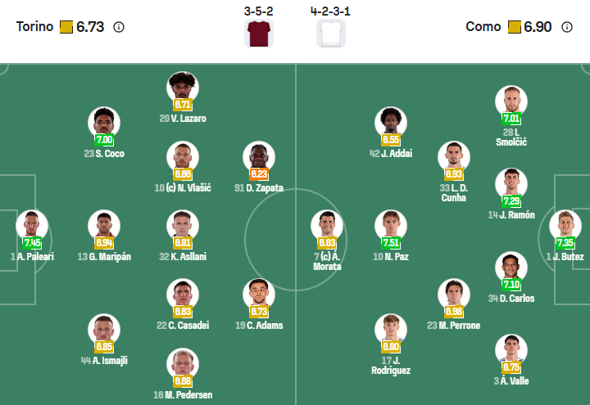
Task: Click the Torino info icon
Action: click(119, 27)
